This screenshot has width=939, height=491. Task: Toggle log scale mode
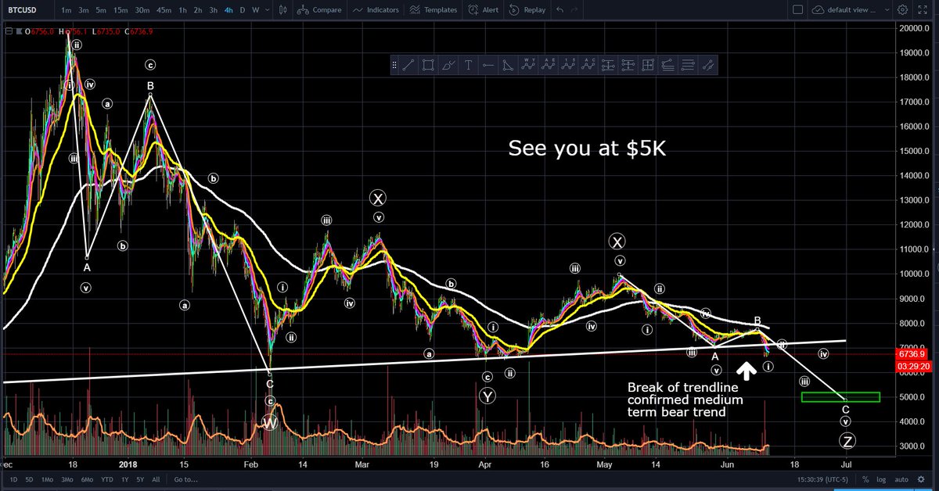tap(882, 479)
